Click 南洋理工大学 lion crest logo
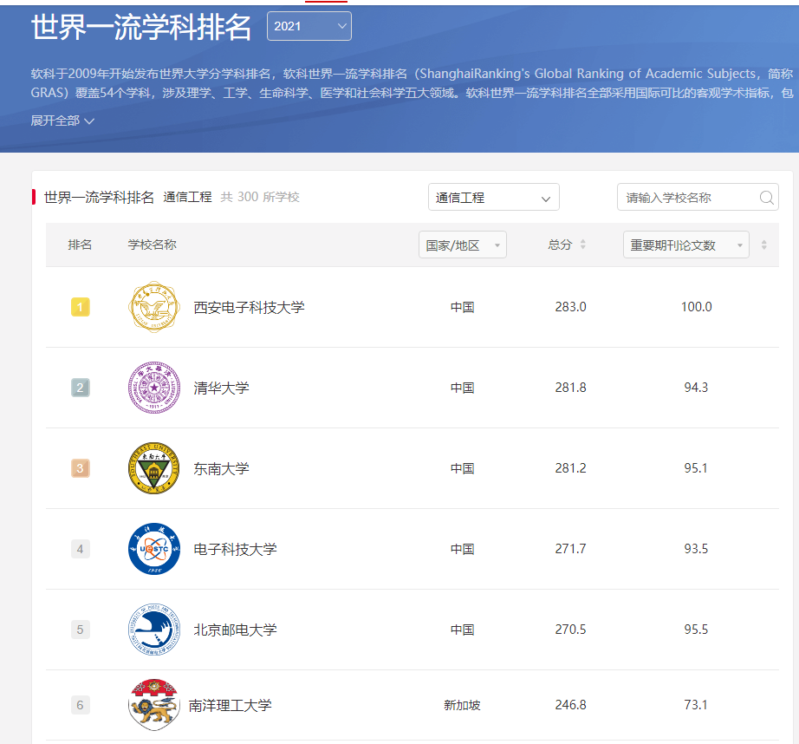Viewport: 799px width, 744px height. (x=154, y=705)
